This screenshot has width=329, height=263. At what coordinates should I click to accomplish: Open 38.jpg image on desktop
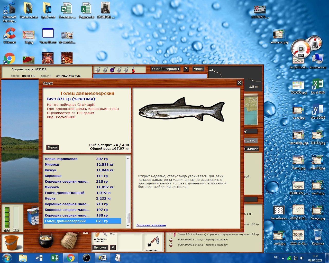[29, 37]
